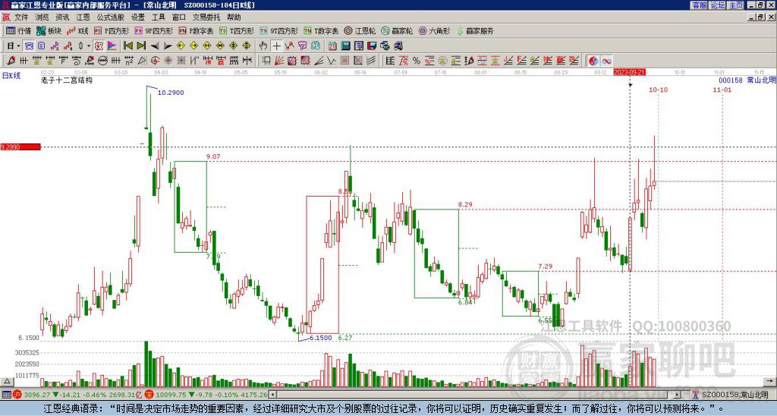
Task: Open the 浏览 menu
Action: (x=42, y=17)
